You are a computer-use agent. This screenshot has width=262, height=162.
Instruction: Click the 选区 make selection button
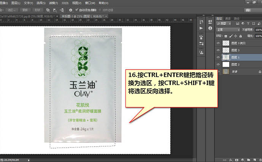click(x=11, y=10)
